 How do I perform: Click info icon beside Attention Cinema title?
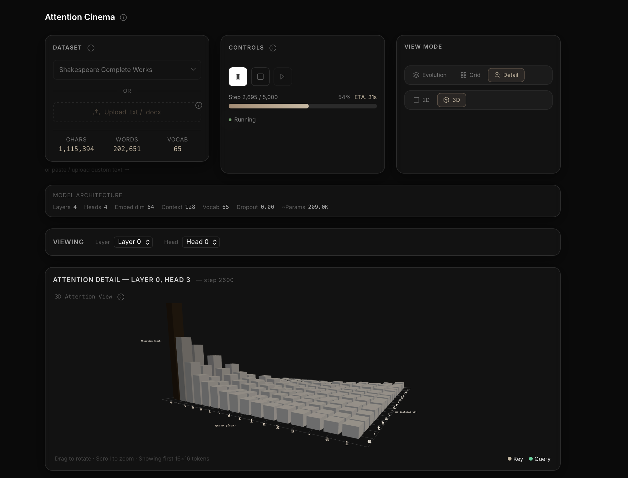123,17
